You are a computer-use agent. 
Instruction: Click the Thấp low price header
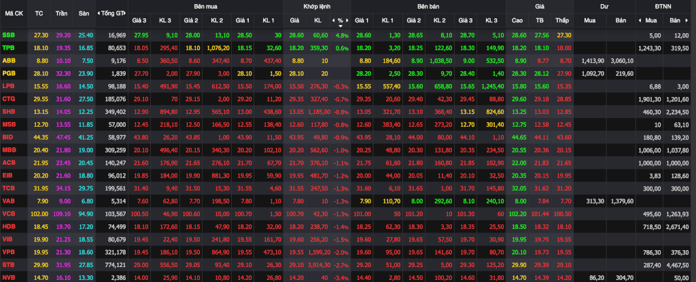point(562,20)
